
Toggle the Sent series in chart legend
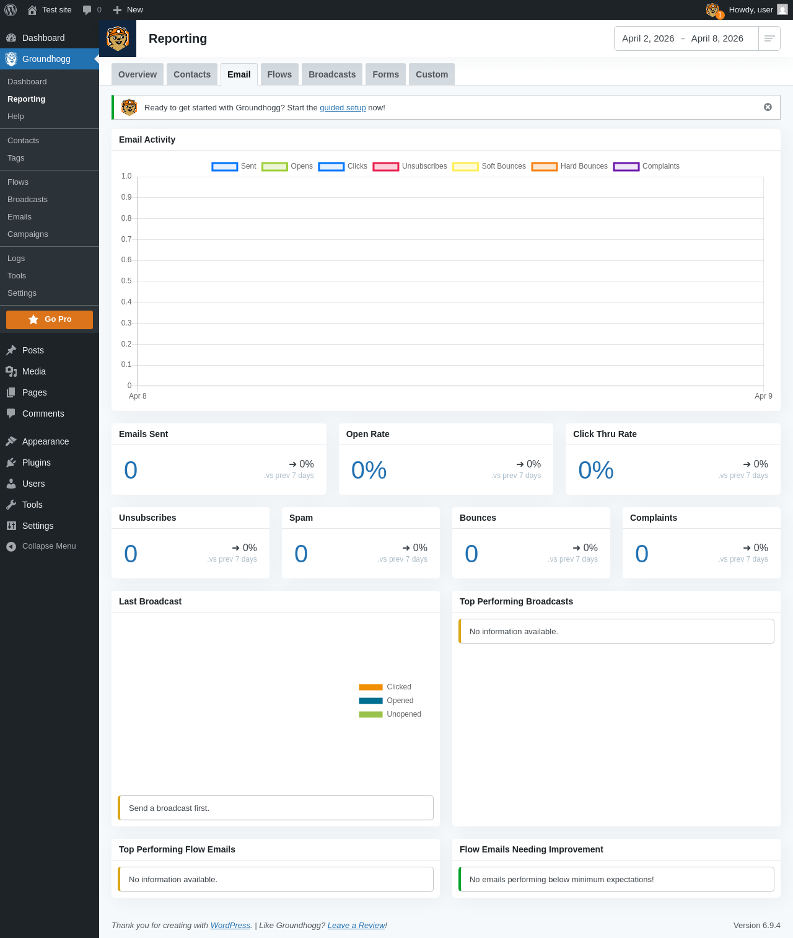[234, 166]
